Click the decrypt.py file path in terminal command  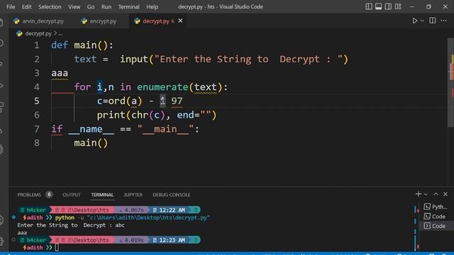pyautogui.click(x=148, y=217)
